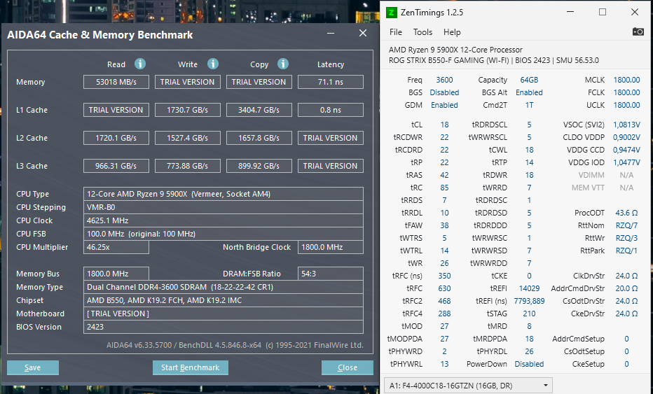The height and width of the screenshot is (394, 653).
Task: Open the File menu in ZenTimings
Action: (x=396, y=32)
